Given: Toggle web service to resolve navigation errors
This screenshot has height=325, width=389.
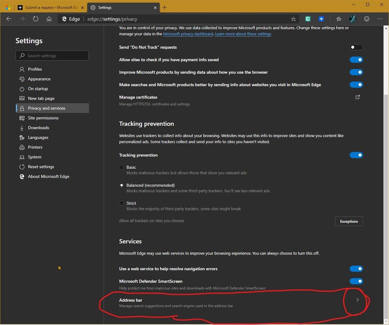Looking at the screenshot, I should click(x=356, y=269).
